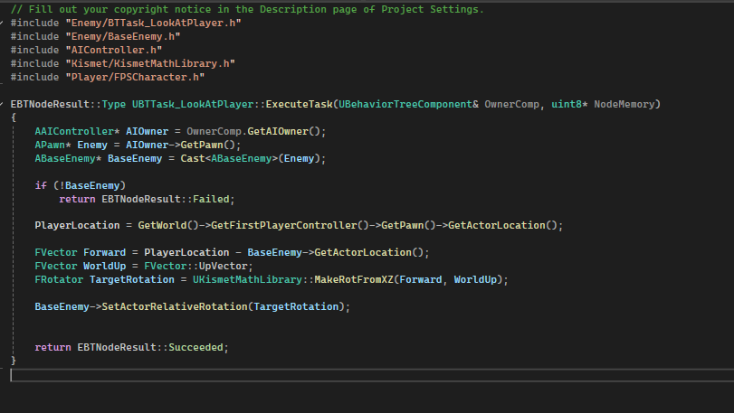Screen dimensions: 734x413
Task: Click the MakeRotFromXZ function call
Action: pos(352,280)
